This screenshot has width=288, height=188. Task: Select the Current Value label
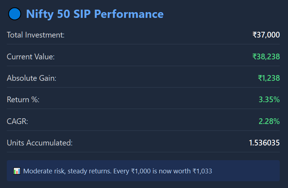[30, 56]
